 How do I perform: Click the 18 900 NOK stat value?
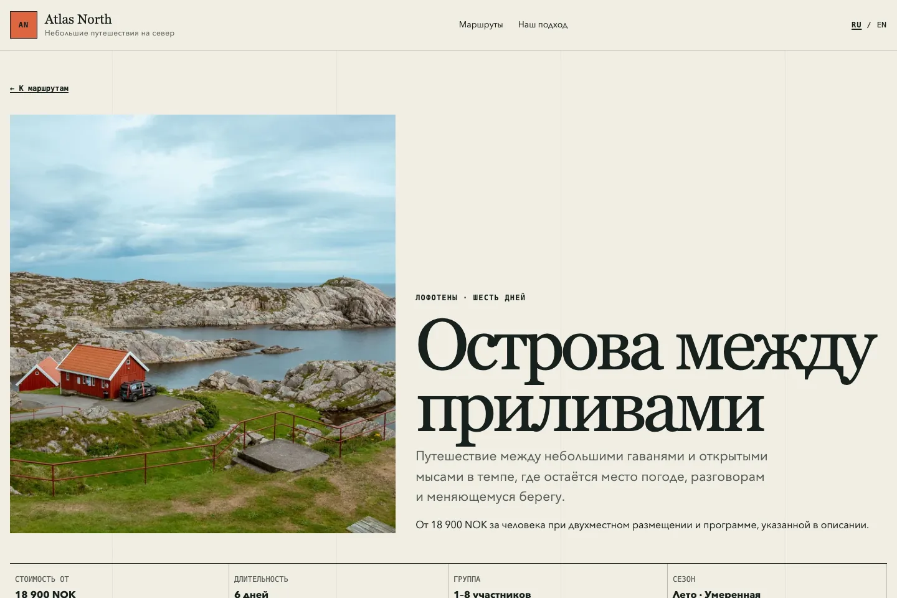[x=45, y=594]
